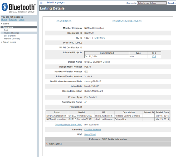Open the Register link
This screenshot has height=157, width=176.
13,19
